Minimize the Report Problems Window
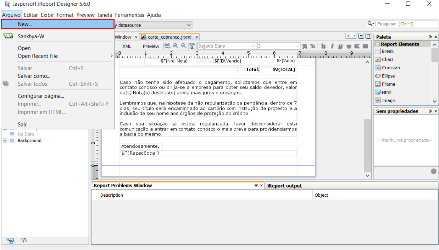Viewport: 439px width, 250px height. (256, 185)
